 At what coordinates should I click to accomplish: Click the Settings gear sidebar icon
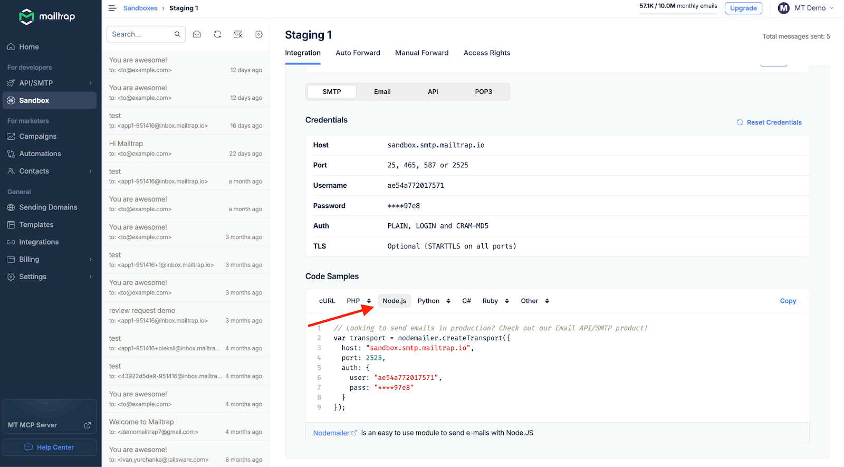[x=11, y=277]
